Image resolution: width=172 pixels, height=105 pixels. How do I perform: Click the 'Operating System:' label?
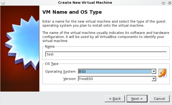(x=61, y=72)
